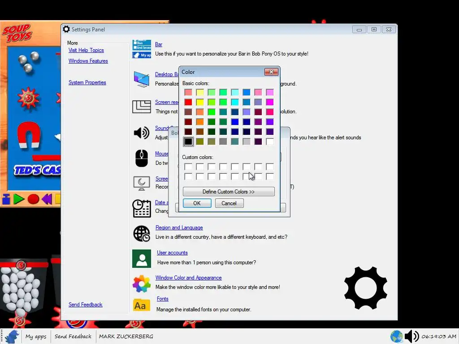Pick the orange swatch in fourth row
459x344 pixels.
[x=200, y=122]
